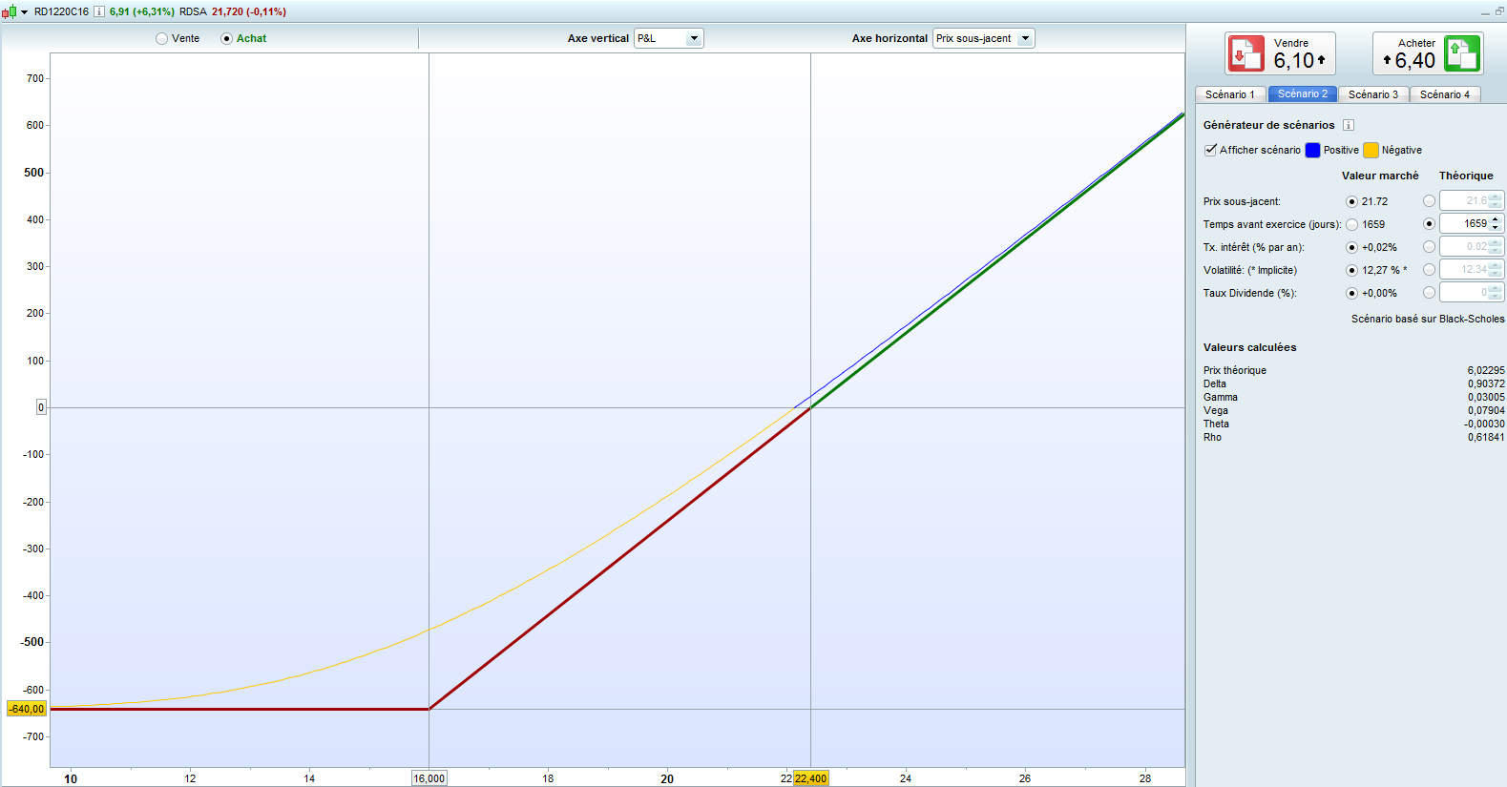The image size is (1507, 787).
Task: Click the blue Positive color swatch
Action: pos(1312,150)
